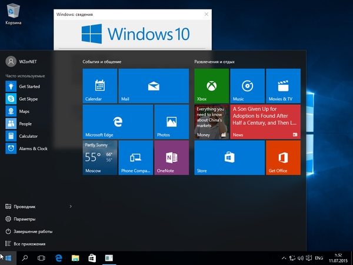Click the volume tray icon

pyautogui.click(x=301, y=259)
